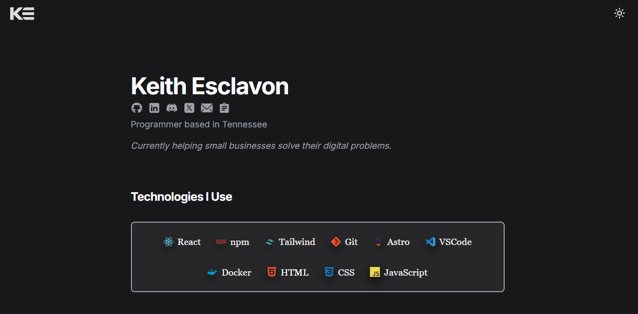Screen dimensions: 638x314
Task: Click the Tailwind wave icon
Action: pos(270,242)
